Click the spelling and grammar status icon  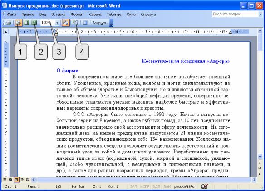click(204, 186)
